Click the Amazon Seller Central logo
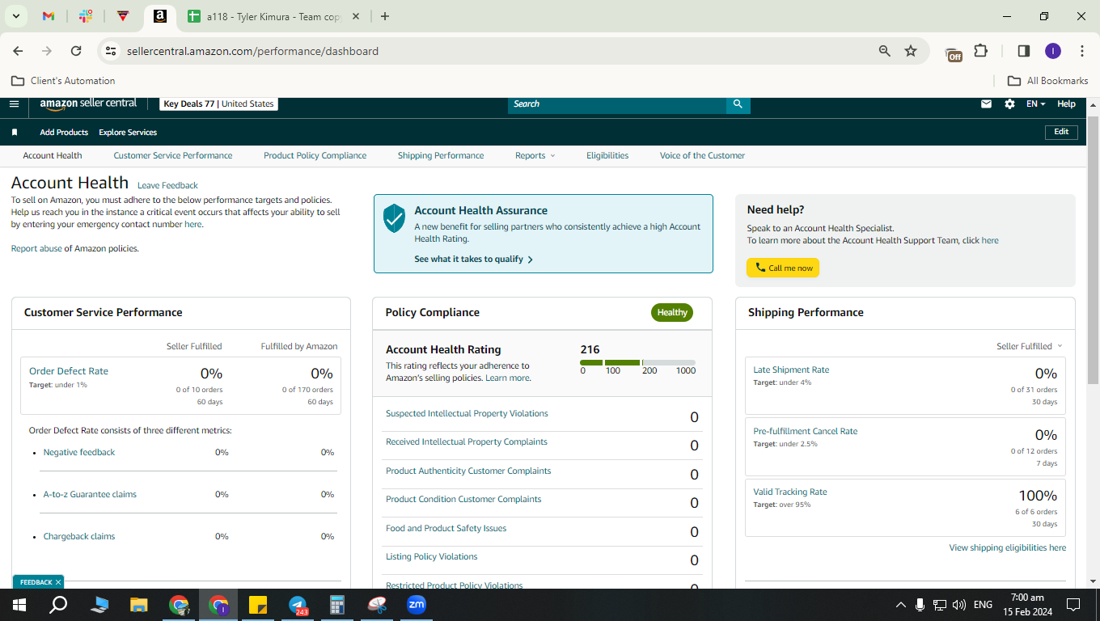This screenshot has width=1100, height=621. (88, 104)
